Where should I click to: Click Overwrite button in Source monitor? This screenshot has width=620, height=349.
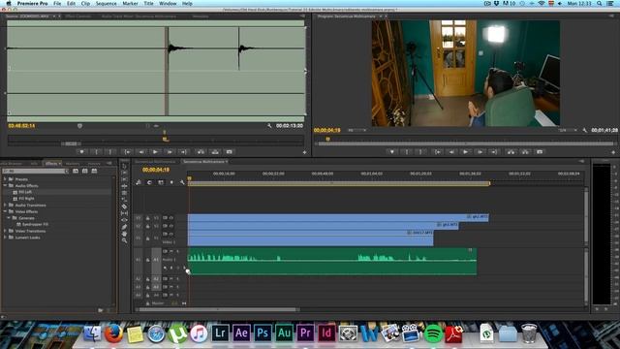[x=215, y=152]
